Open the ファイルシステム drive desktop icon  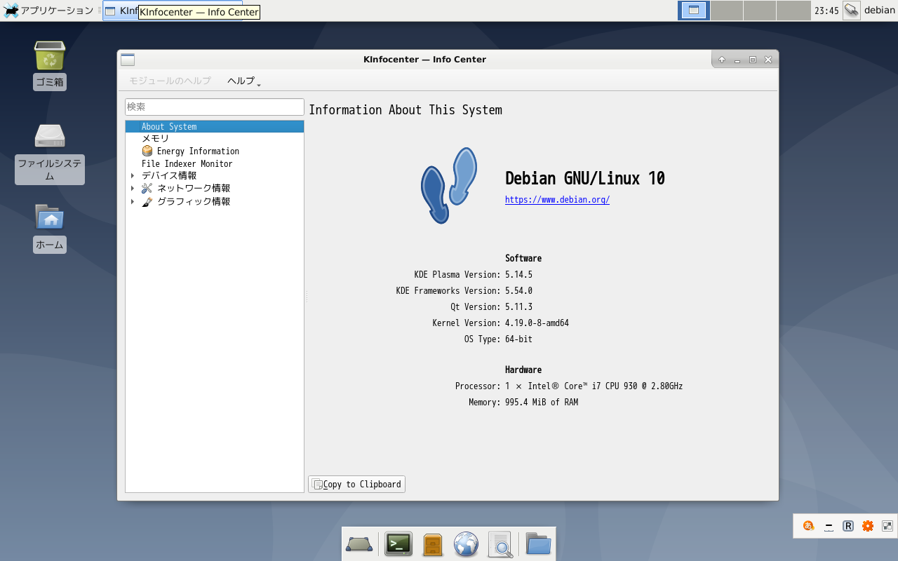click(49, 135)
